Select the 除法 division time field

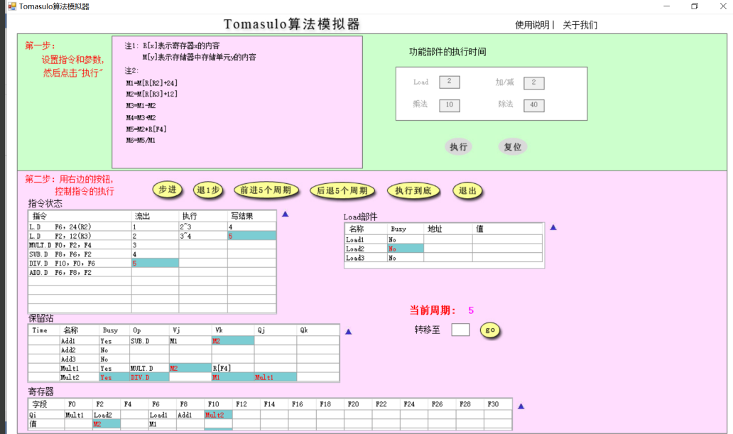click(x=533, y=105)
